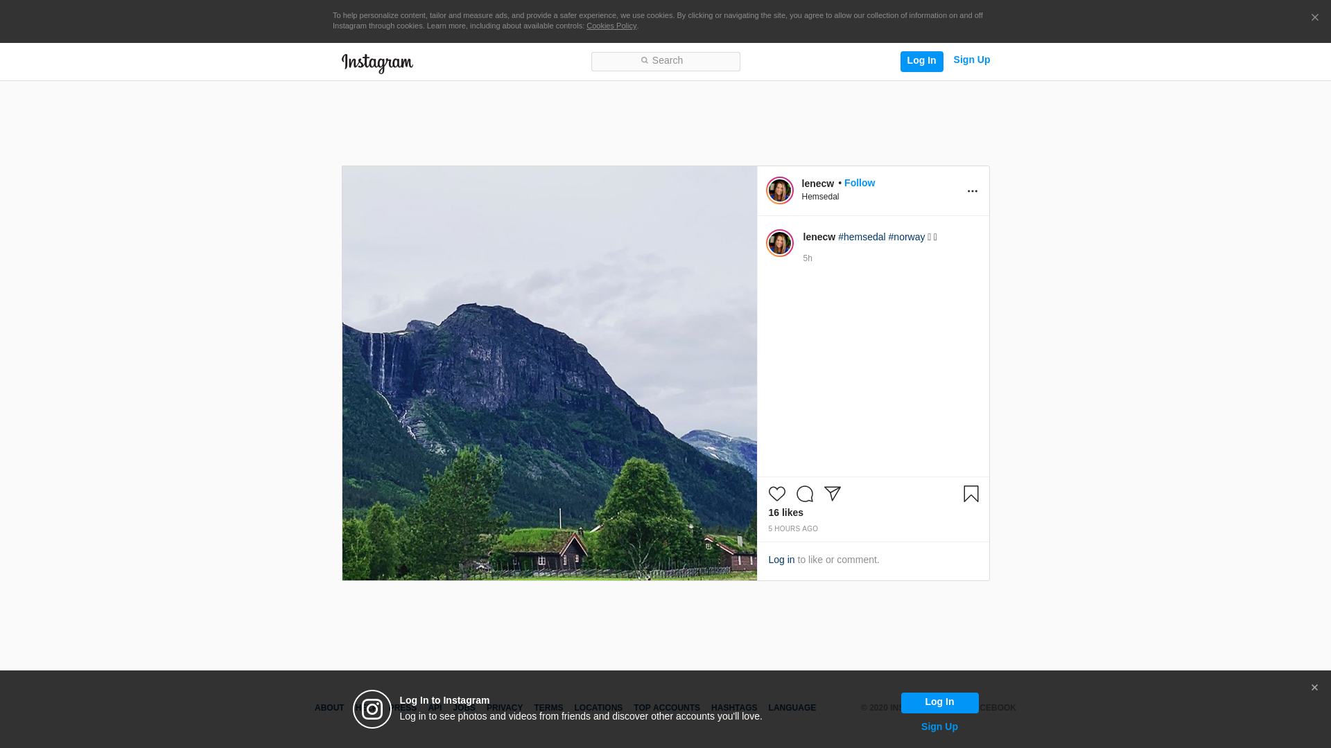Open the HASHTAGS footer link
This screenshot has height=748, width=1331.
tap(733, 708)
